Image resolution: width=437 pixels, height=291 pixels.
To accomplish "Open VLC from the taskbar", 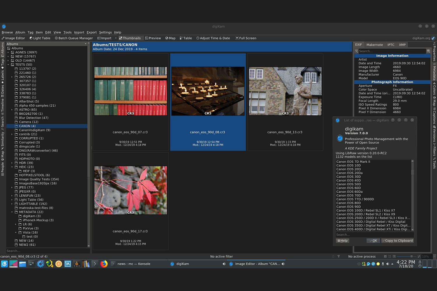I will click(77, 264).
